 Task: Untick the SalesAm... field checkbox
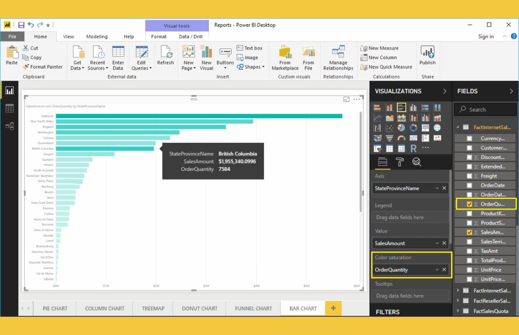469,232
